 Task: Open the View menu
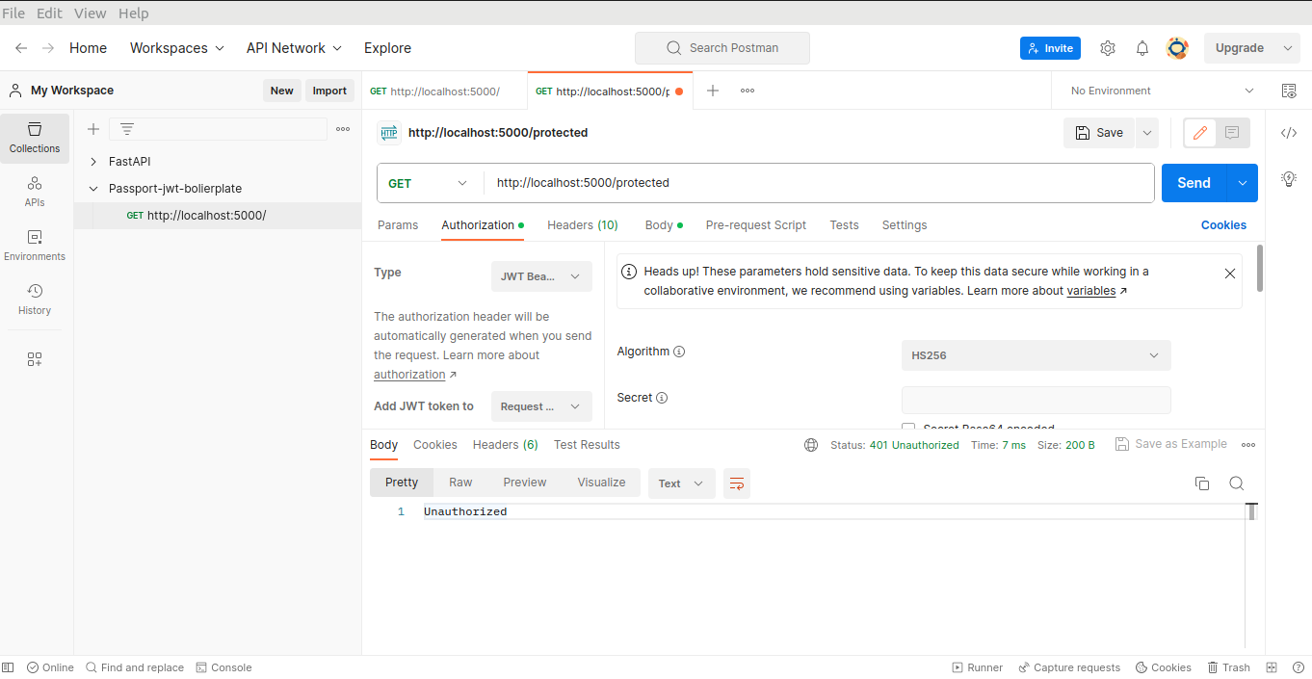click(91, 13)
